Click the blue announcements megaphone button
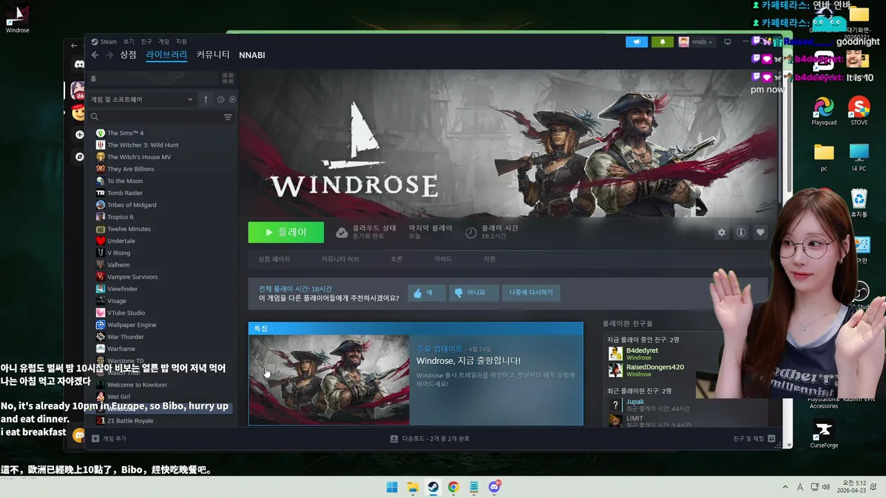This screenshot has height=498, width=886. point(637,41)
